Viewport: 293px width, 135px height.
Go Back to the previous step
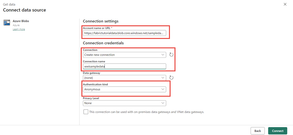(x=258, y=131)
